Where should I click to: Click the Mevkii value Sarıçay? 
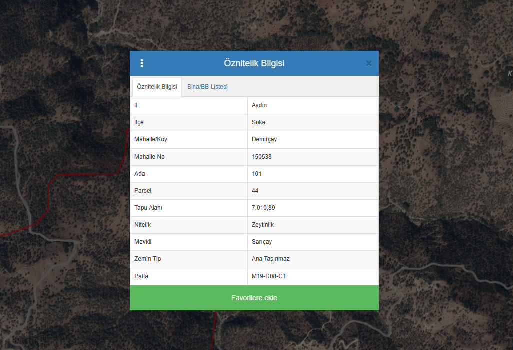[x=262, y=242]
